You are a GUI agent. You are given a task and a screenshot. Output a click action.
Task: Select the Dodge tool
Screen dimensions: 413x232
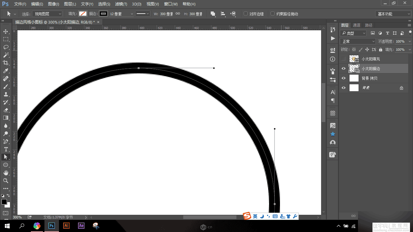(x=5, y=134)
